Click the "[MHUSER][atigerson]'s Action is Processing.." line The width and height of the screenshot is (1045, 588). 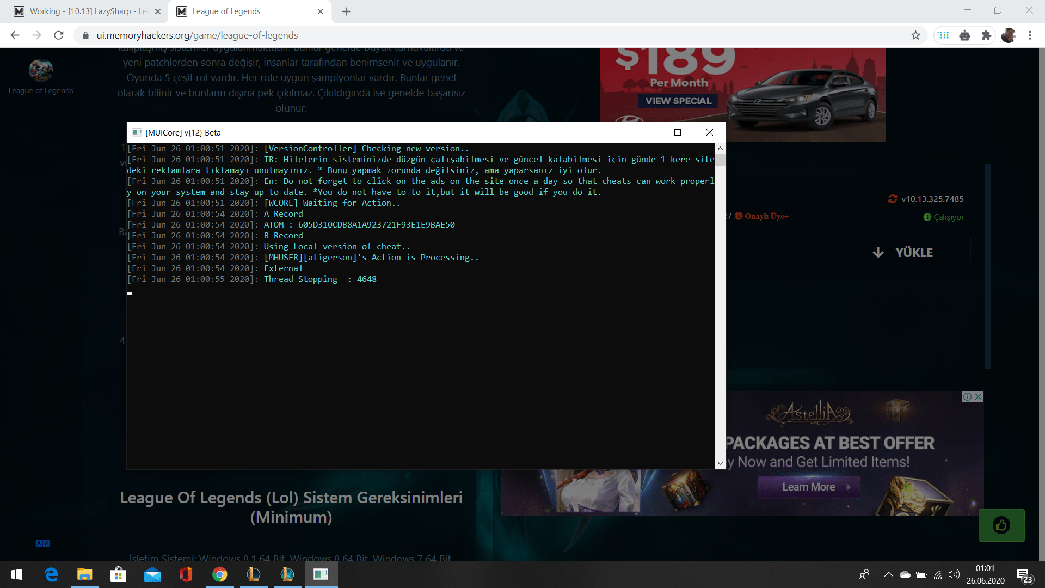click(371, 257)
